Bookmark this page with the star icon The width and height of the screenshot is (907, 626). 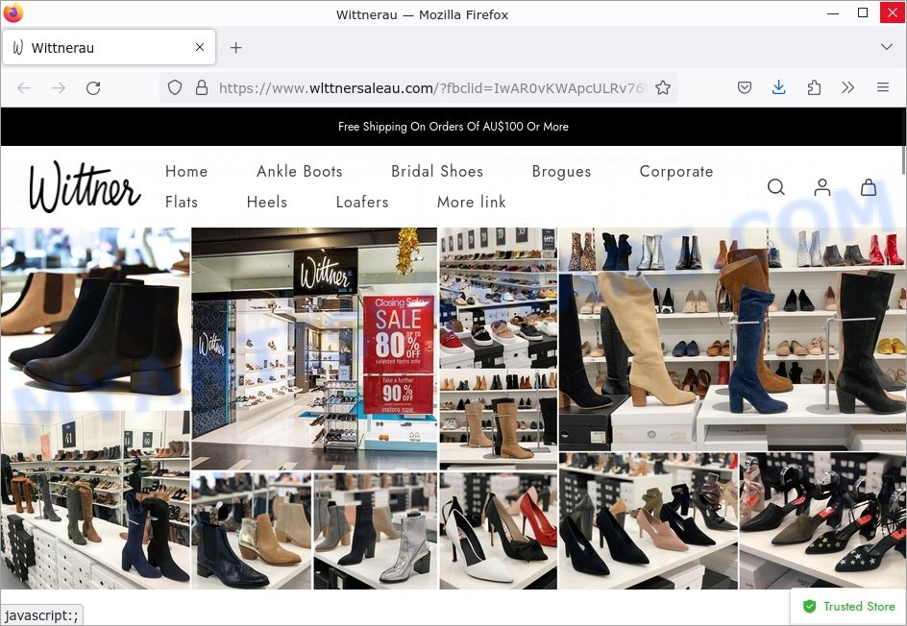click(663, 88)
